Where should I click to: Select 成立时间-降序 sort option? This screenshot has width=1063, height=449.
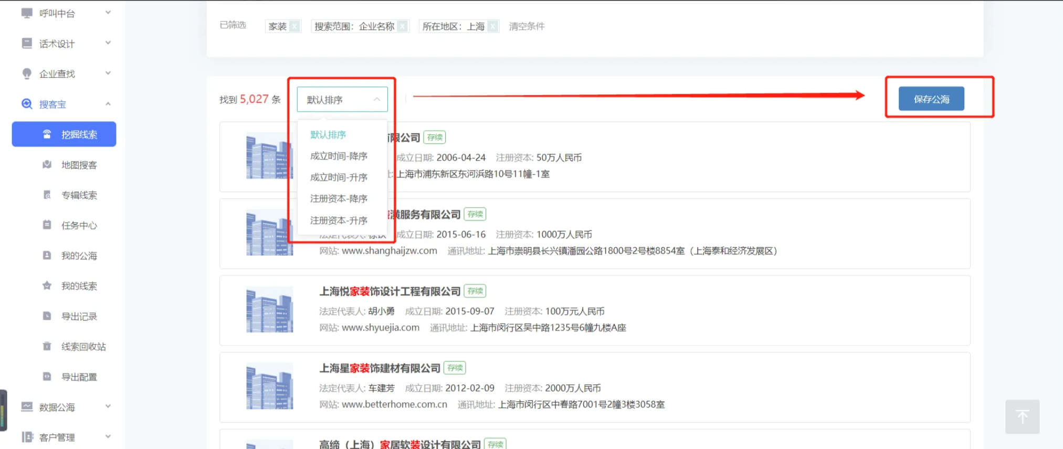point(339,156)
